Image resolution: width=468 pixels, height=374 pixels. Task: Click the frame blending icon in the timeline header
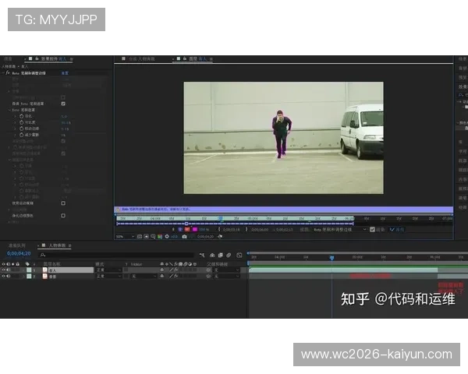221,255
